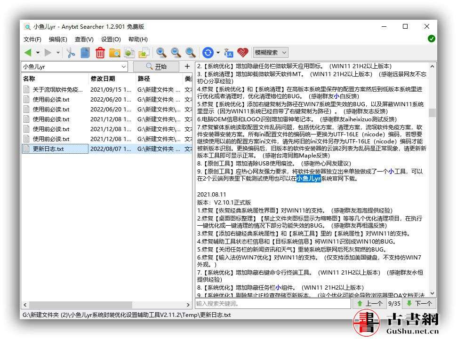The height and width of the screenshot is (339, 457).
Task: Click the red trash delete icon
Action: click(x=100, y=53)
